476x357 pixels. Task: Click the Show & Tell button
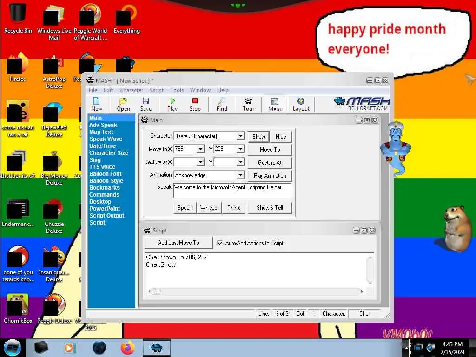tap(270, 208)
